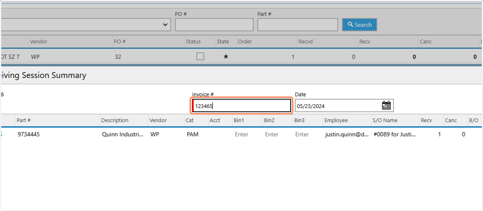483x211 pixels.
Task: Click the PAM category cell
Action: tap(192, 134)
